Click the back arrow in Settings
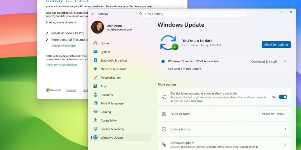The height and width of the screenshot is (150, 301). pyautogui.click(x=93, y=14)
